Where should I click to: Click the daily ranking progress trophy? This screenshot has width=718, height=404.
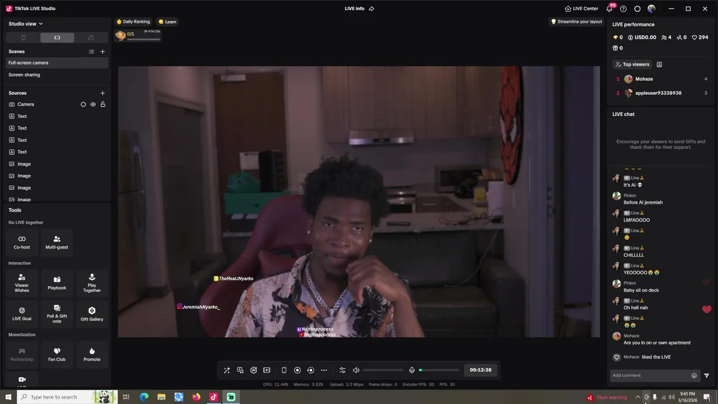[120, 35]
